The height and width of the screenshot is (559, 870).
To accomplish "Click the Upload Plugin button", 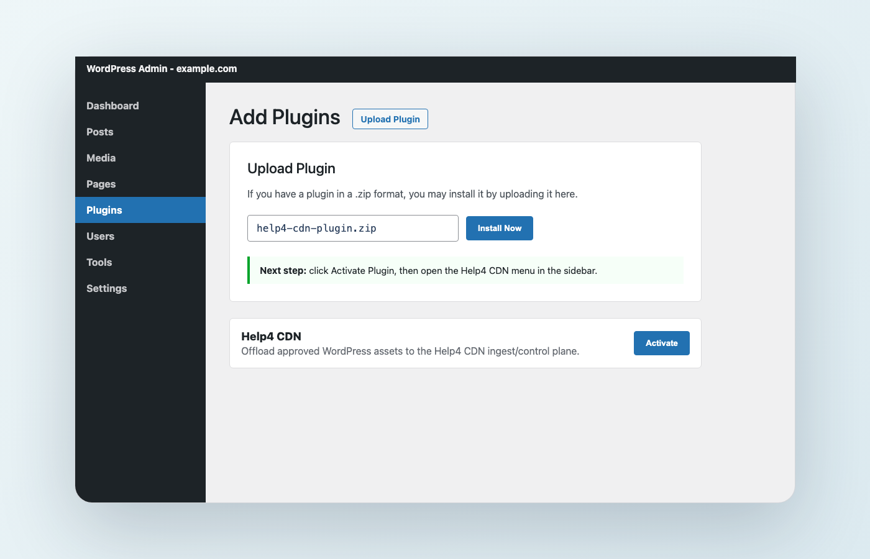I will pyautogui.click(x=390, y=119).
